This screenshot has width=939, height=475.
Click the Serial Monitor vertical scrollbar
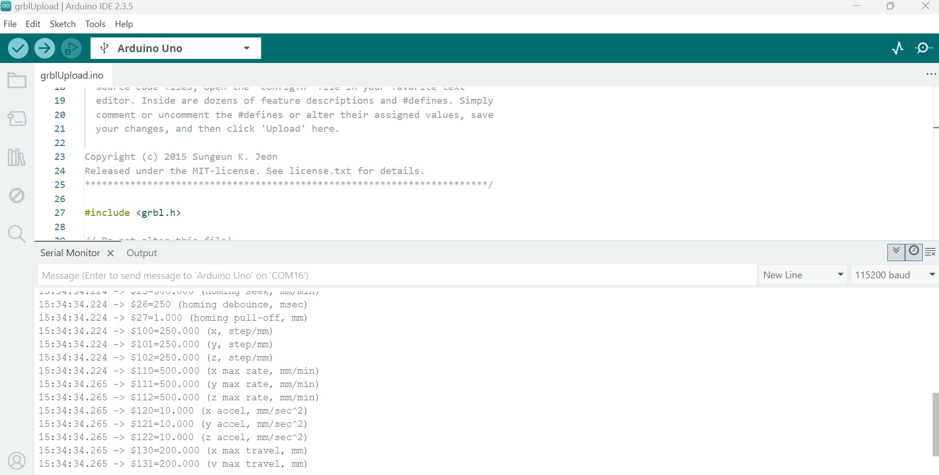935,424
